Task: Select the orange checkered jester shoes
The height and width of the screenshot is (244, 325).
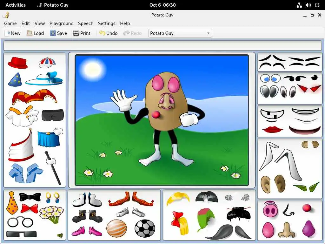Action: (x=131, y=199)
